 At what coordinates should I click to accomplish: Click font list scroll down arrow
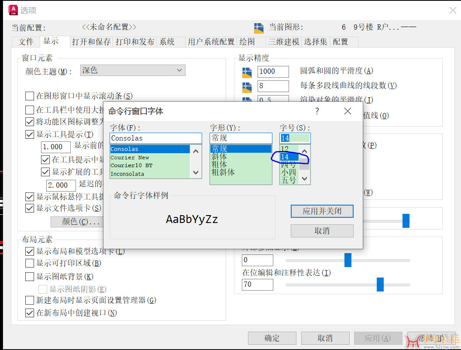coord(196,172)
